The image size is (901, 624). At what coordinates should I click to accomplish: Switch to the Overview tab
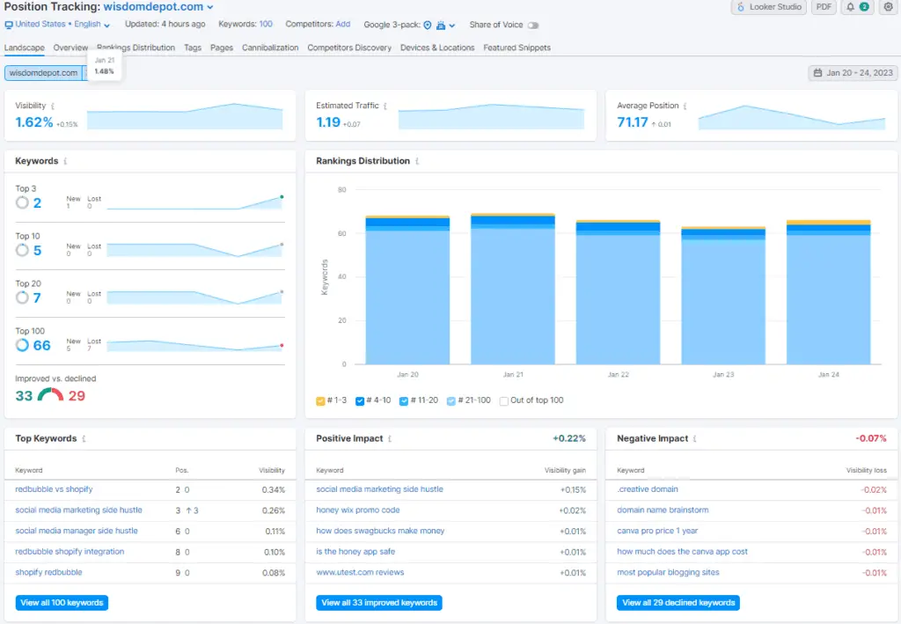pyautogui.click(x=70, y=48)
